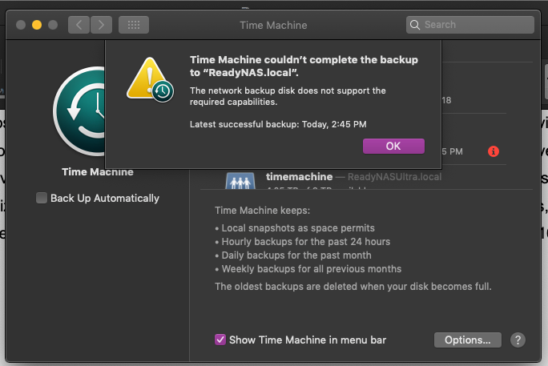
Task: Enable Back Up Automatically checkbox
Action: (42, 198)
